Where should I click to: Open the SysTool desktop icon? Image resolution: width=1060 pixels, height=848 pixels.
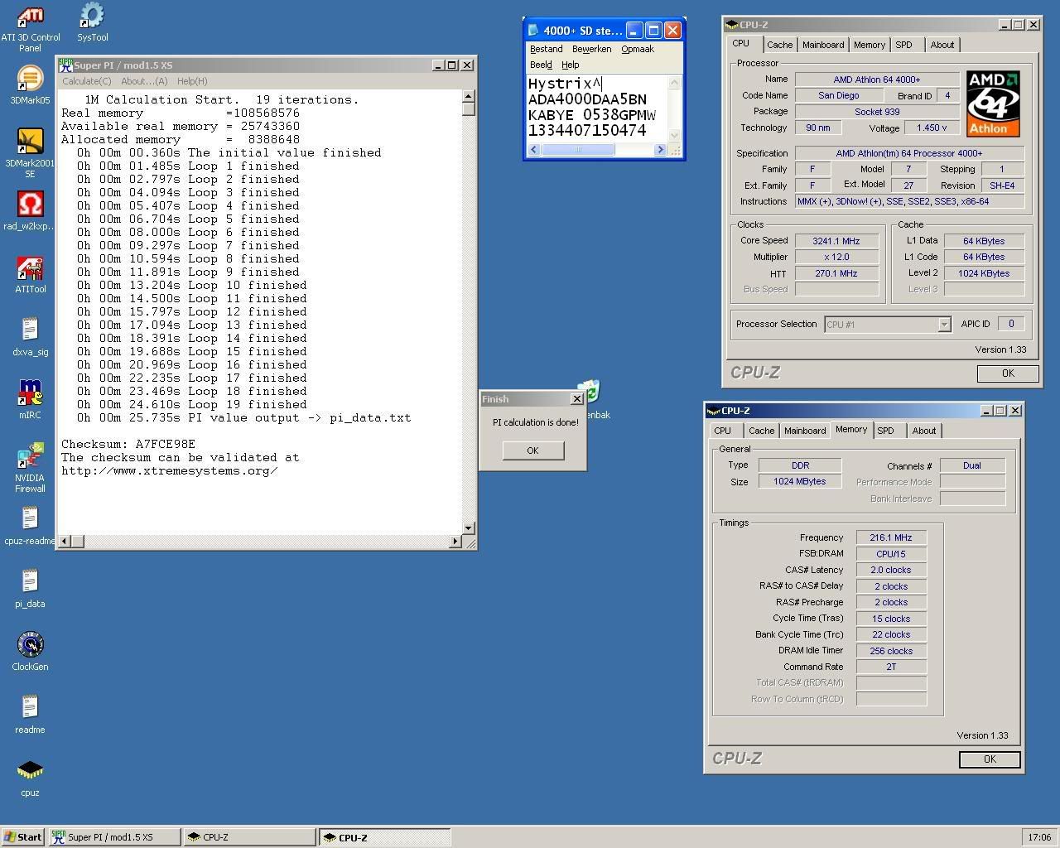pyautogui.click(x=92, y=17)
